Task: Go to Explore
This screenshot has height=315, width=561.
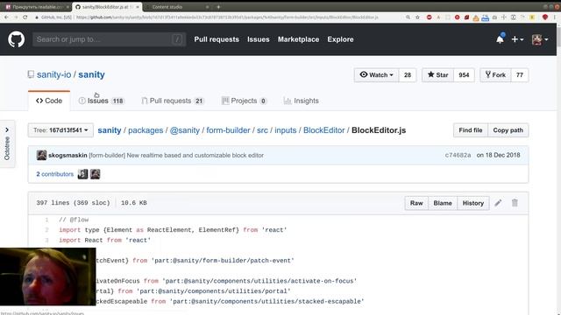Action: pos(340,39)
